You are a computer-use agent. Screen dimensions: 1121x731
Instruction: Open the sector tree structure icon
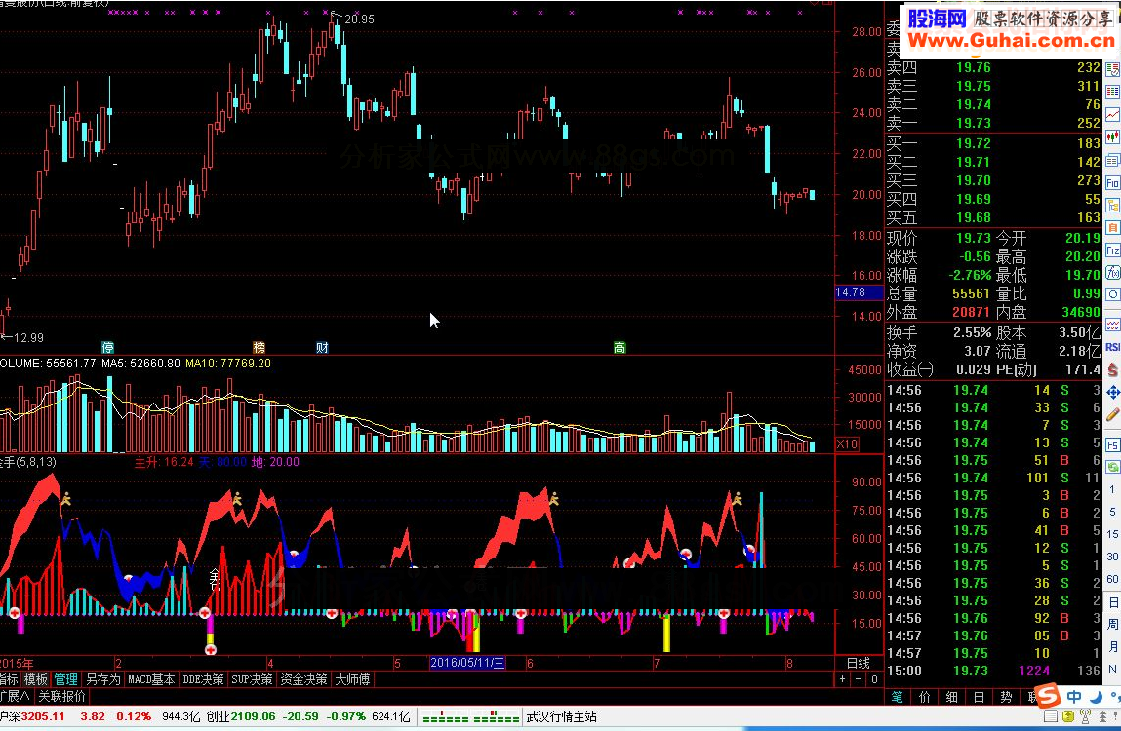1112,206
